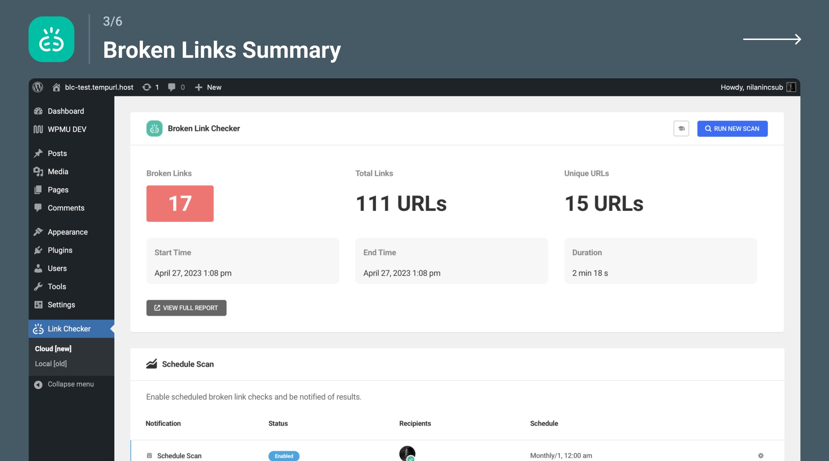829x461 pixels.
Task: Expand the Tools menu item
Action: coord(57,286)
